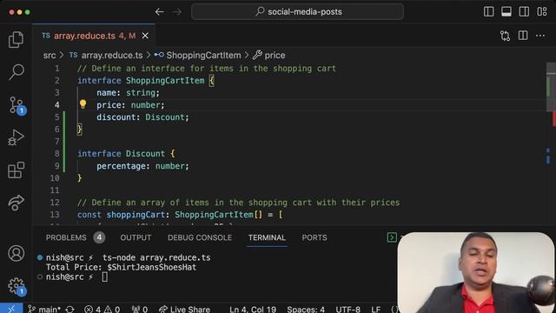
Task: Split the editor to the right
Action: coord(523,36)
